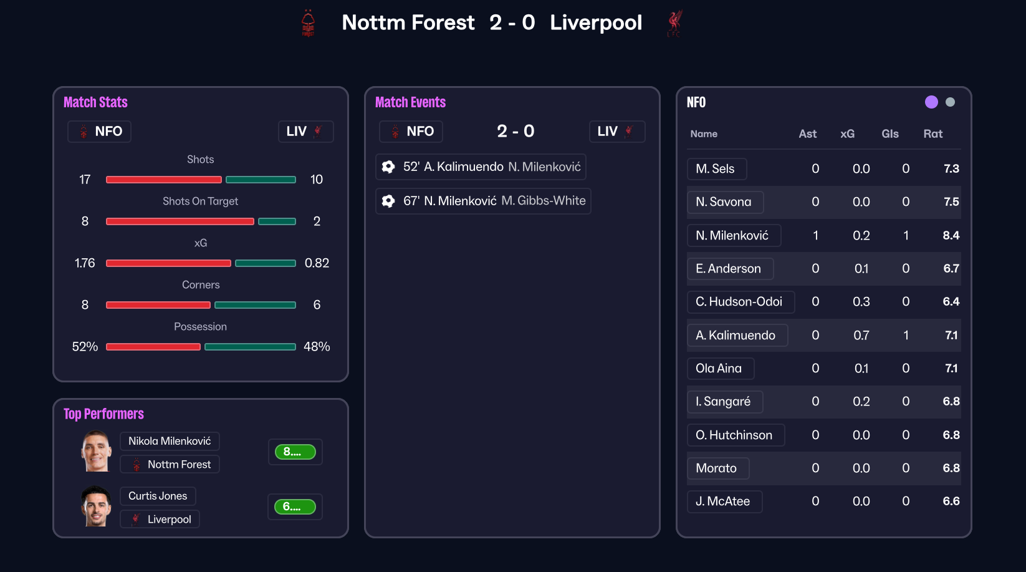The height and width of the screenshot is (572, 1026).
Task: Open Curtis Jones's green rating badge
Action: click(295, 507)
